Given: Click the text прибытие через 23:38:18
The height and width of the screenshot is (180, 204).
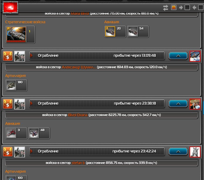Looking at the screenshot, I should tap(135, 103).
